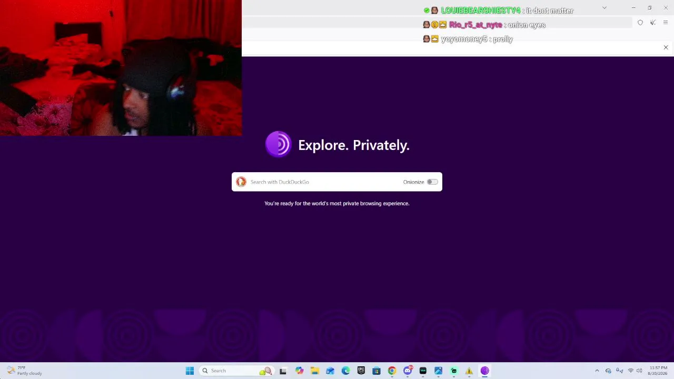Open the dark green-icon app in taskbar
The image size is (674, 379).
[x=454, y=371]
